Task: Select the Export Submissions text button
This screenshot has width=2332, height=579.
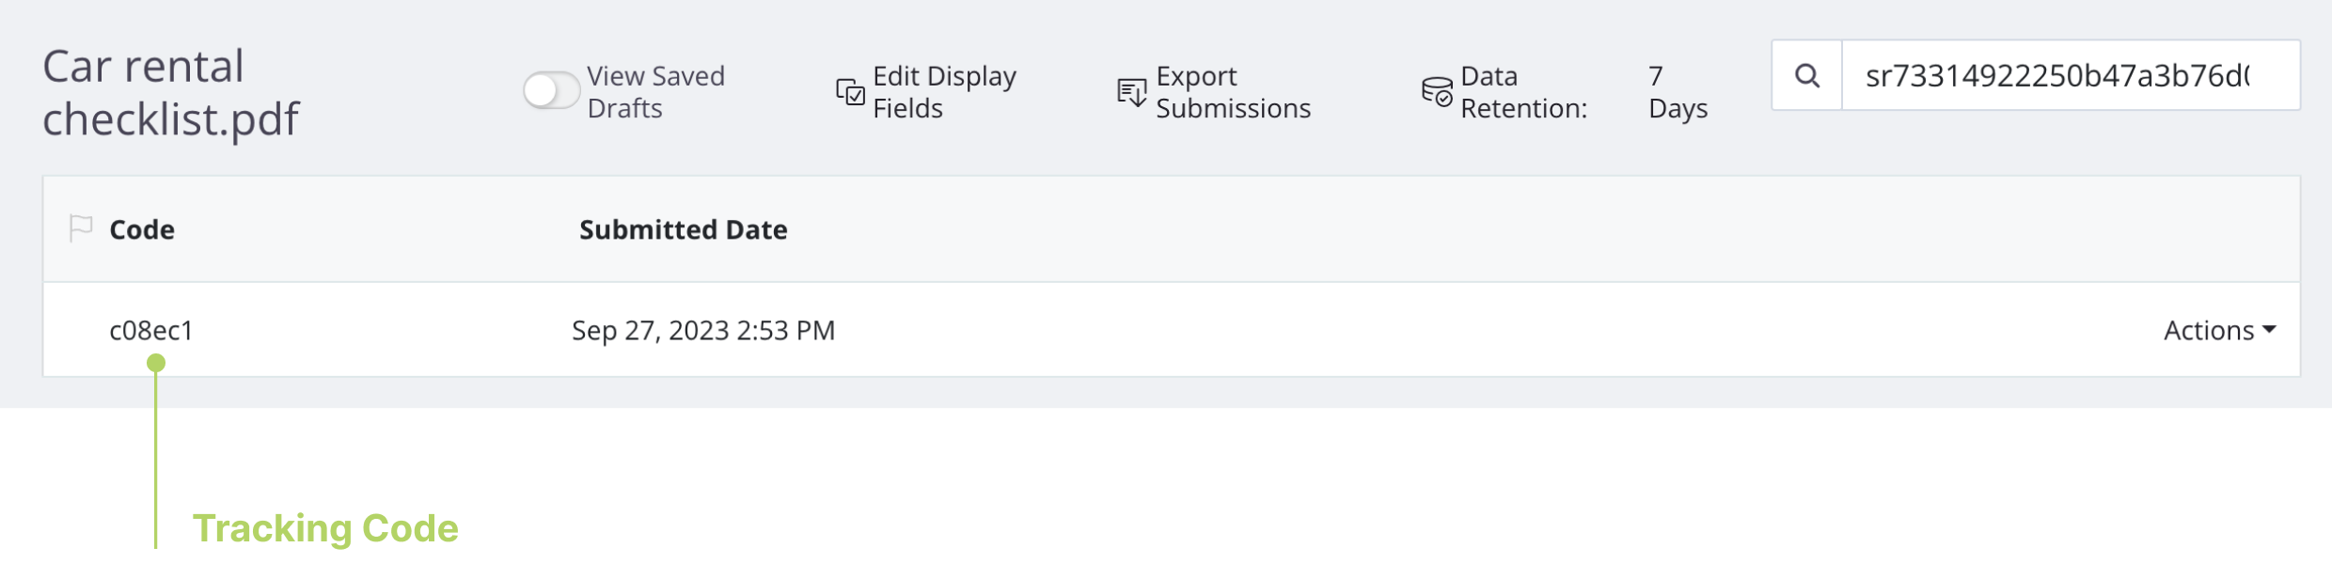Action: tap(1233, 92)
